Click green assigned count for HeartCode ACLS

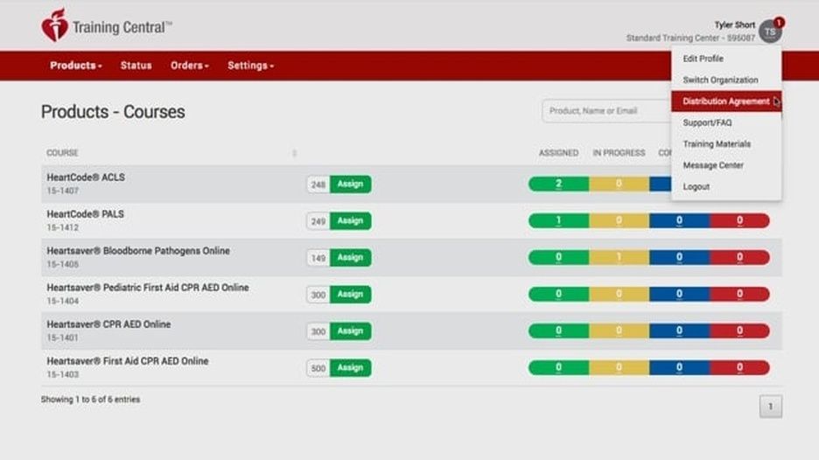pos(559,184)
